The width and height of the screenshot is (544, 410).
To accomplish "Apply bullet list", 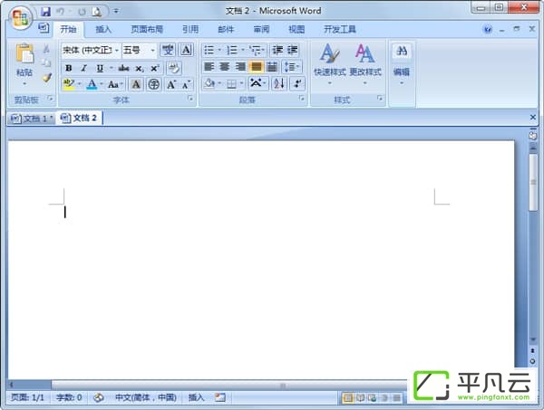I will 209,51.
